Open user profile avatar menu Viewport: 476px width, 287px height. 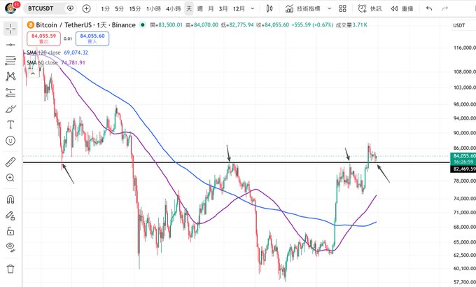(x=11, y=8)
